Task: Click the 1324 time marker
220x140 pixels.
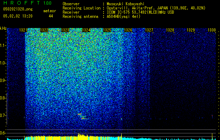Action: 86,30
